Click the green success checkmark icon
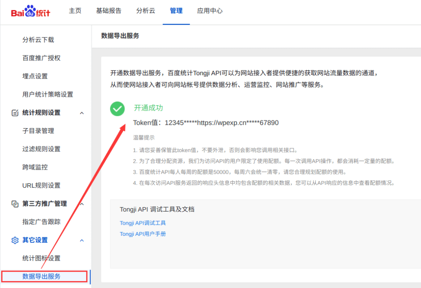 click(x=117, y=108)
